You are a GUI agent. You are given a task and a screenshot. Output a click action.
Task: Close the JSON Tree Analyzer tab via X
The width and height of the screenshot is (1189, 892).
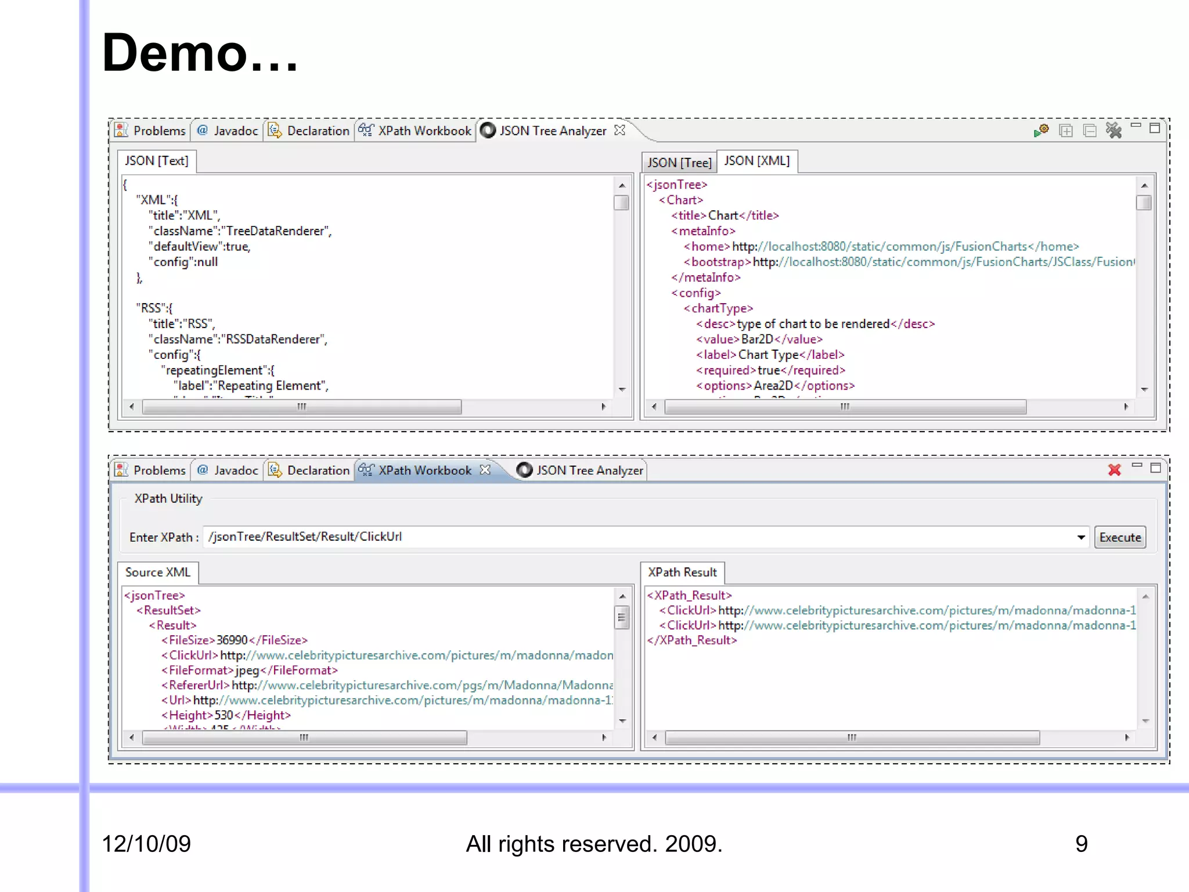tap(620, 130)
